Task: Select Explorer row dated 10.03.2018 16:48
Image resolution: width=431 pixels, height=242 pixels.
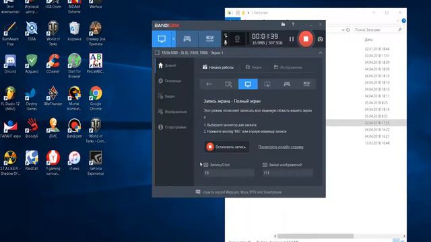Action: 377,143
